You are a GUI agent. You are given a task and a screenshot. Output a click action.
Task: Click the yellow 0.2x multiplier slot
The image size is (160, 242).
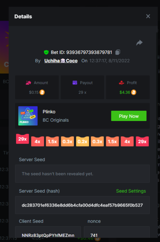coord(82,141)
